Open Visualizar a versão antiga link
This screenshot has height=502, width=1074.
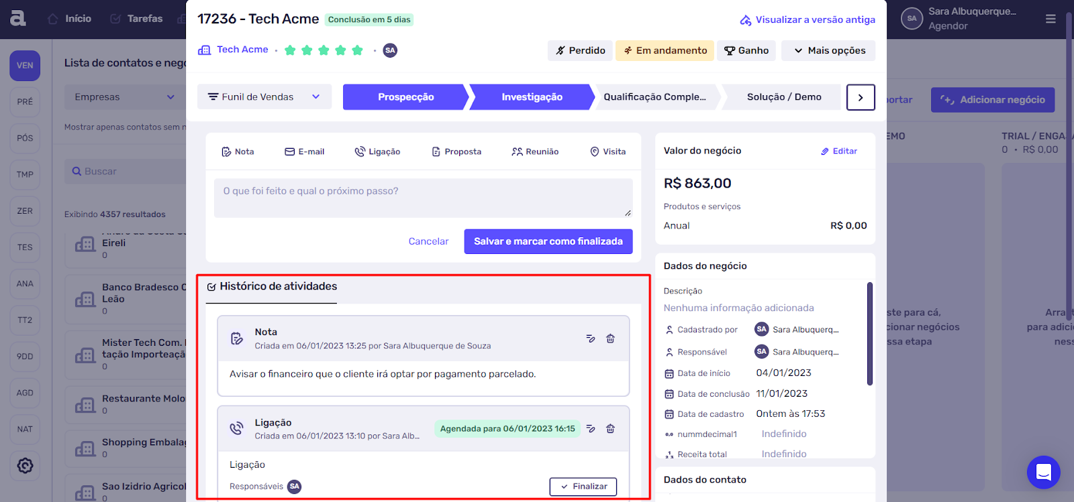(x=808, y=19)
